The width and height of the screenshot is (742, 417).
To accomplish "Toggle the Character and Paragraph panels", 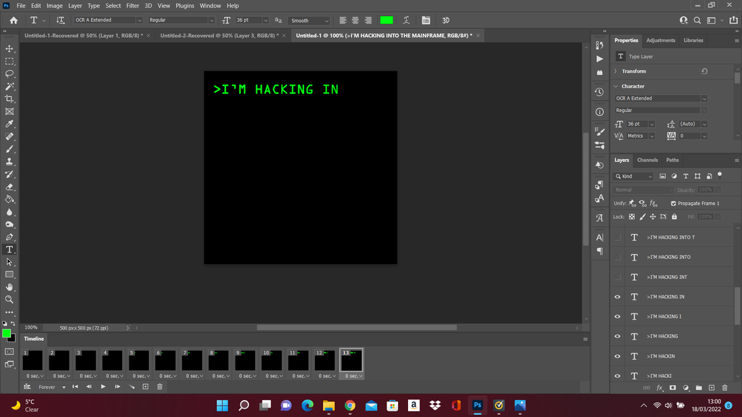I will tap(426, 20).
